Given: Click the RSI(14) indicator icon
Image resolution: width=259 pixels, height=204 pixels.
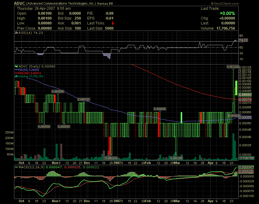Looking at the screenshot, I should [x=16, y=33].
